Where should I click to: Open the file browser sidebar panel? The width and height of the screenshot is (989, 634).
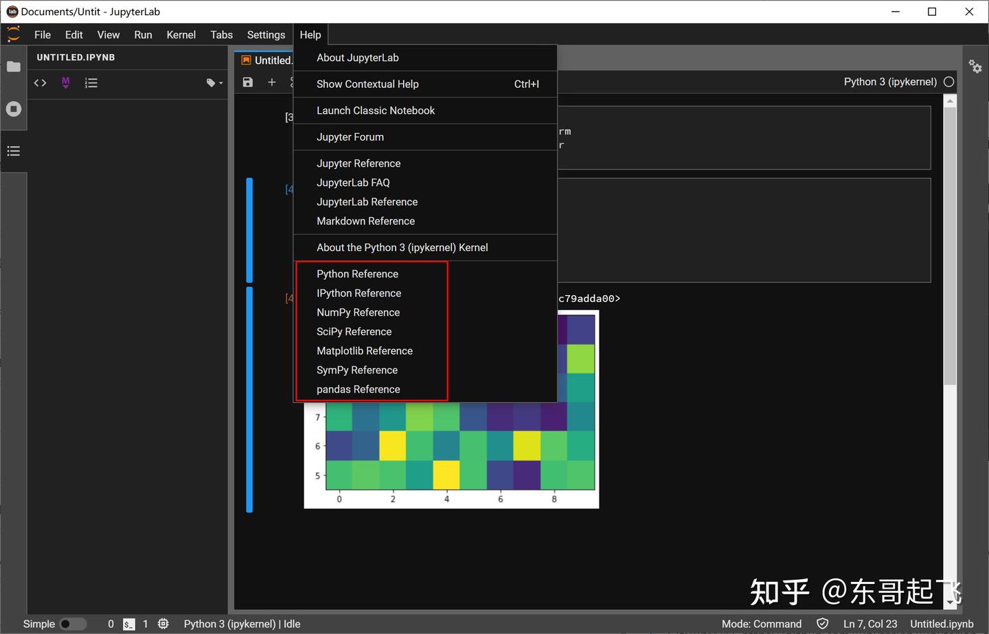click(14, 67)
